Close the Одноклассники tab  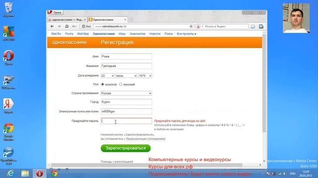click(125, 20)
